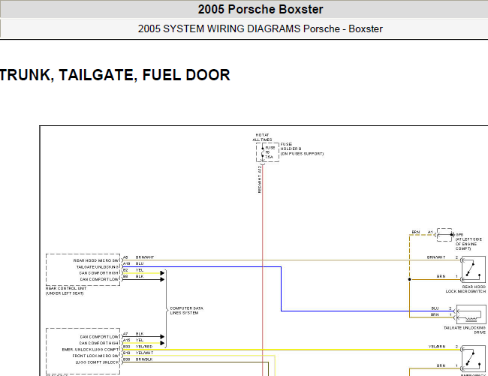Image resolution: width=488 pixels, height=376 pixels.
Task: Click the 'BLK' wire label at pin B9
Action: tap(140, 276)
